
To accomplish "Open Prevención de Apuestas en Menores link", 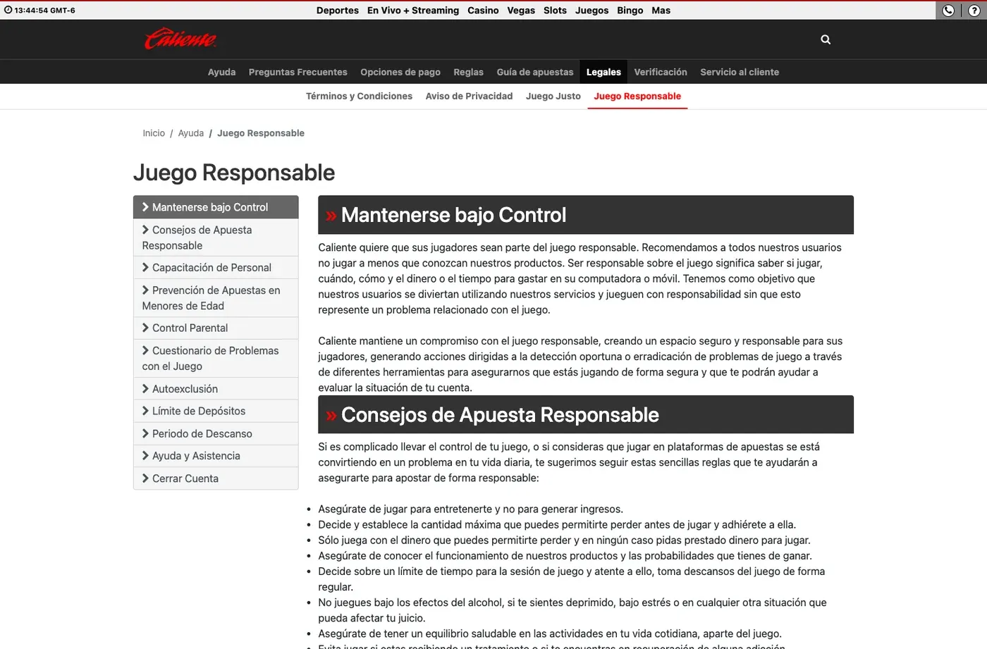I will 216,297.
